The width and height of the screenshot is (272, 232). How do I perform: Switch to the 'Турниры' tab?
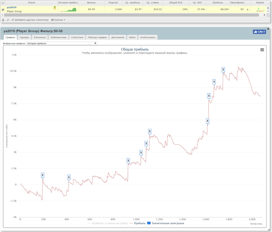(x=24, y=38)
